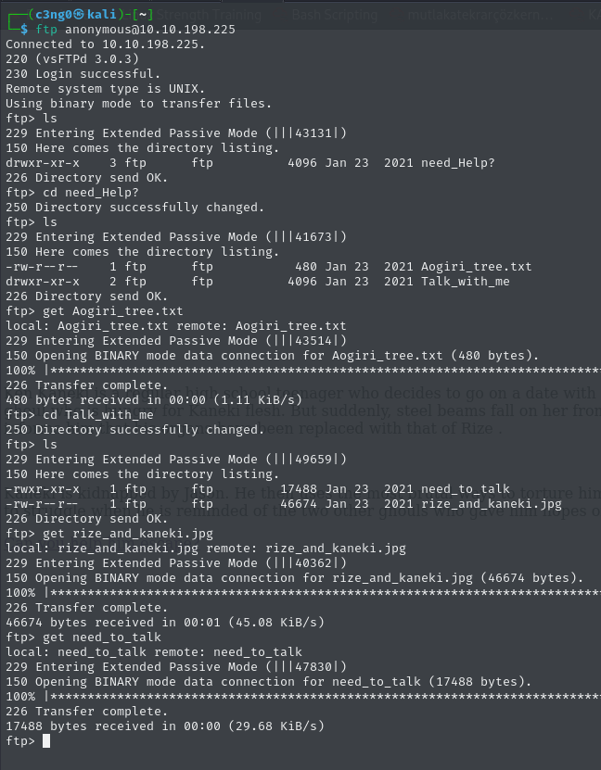This screenshot has width=601, height=770.
Task: Click rize_and_kaneki.jpg in the directory listing row
Action: click(491, 504)
